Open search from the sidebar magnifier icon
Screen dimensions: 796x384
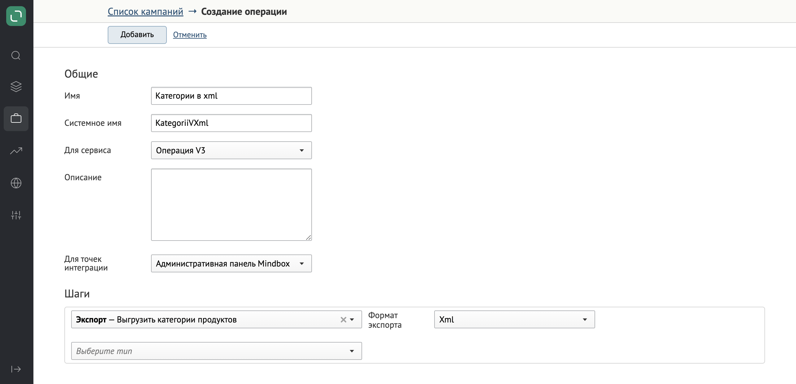pos(16,56)
